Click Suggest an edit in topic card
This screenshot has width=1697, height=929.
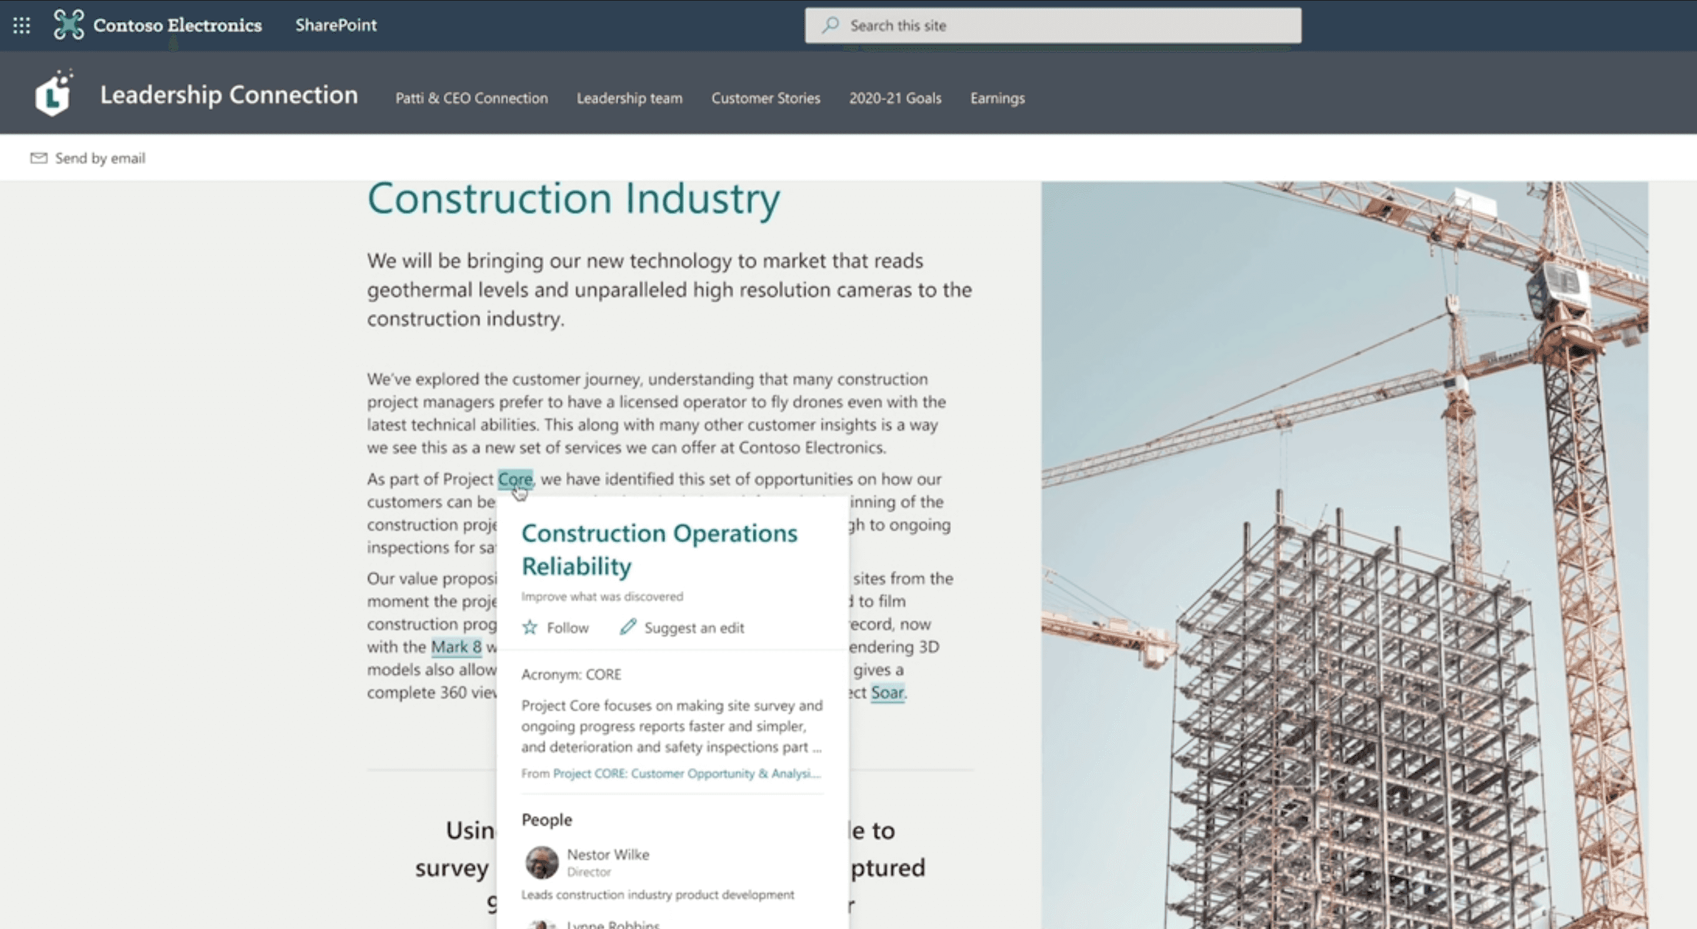pyautogui.click(x=682, y=627)
